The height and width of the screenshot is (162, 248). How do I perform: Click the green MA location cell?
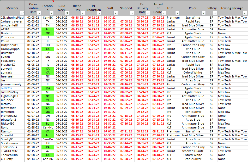[48, 88]
